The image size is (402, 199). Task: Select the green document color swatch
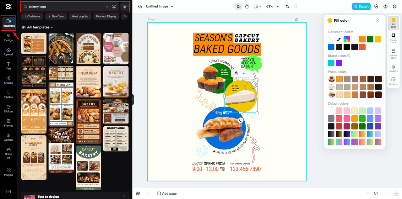pyautogui.click(x=370, y=39)
